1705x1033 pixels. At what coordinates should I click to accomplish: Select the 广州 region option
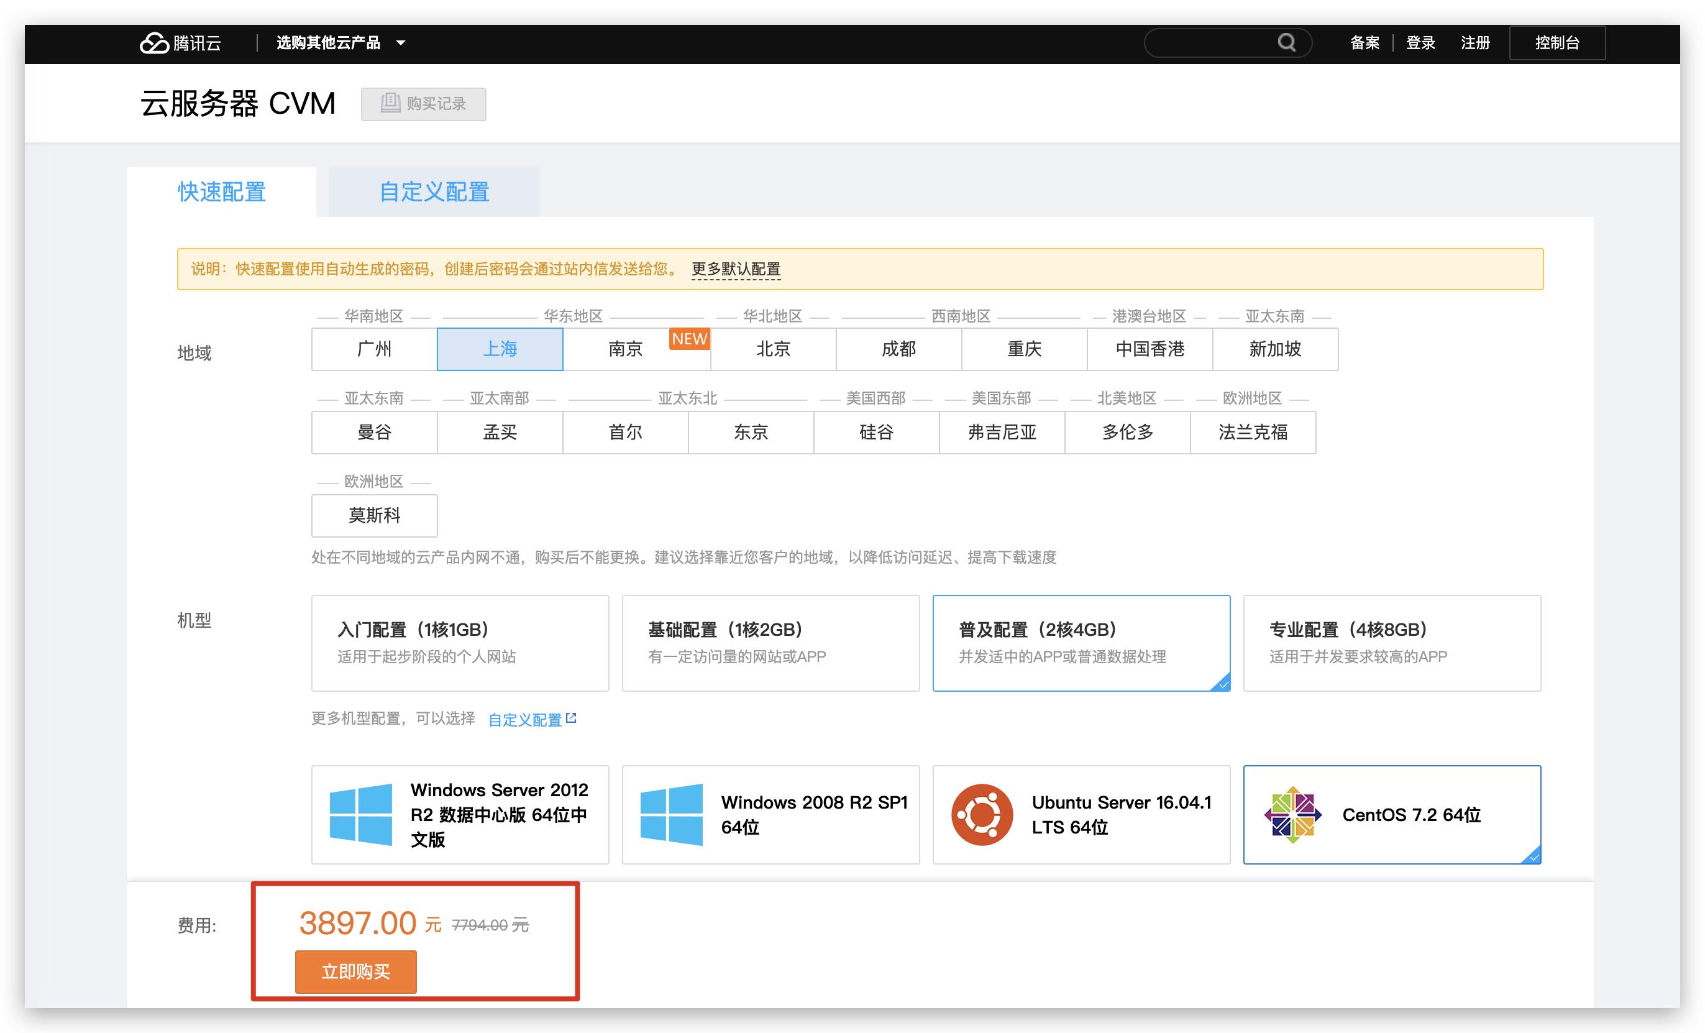click(374, 349)
